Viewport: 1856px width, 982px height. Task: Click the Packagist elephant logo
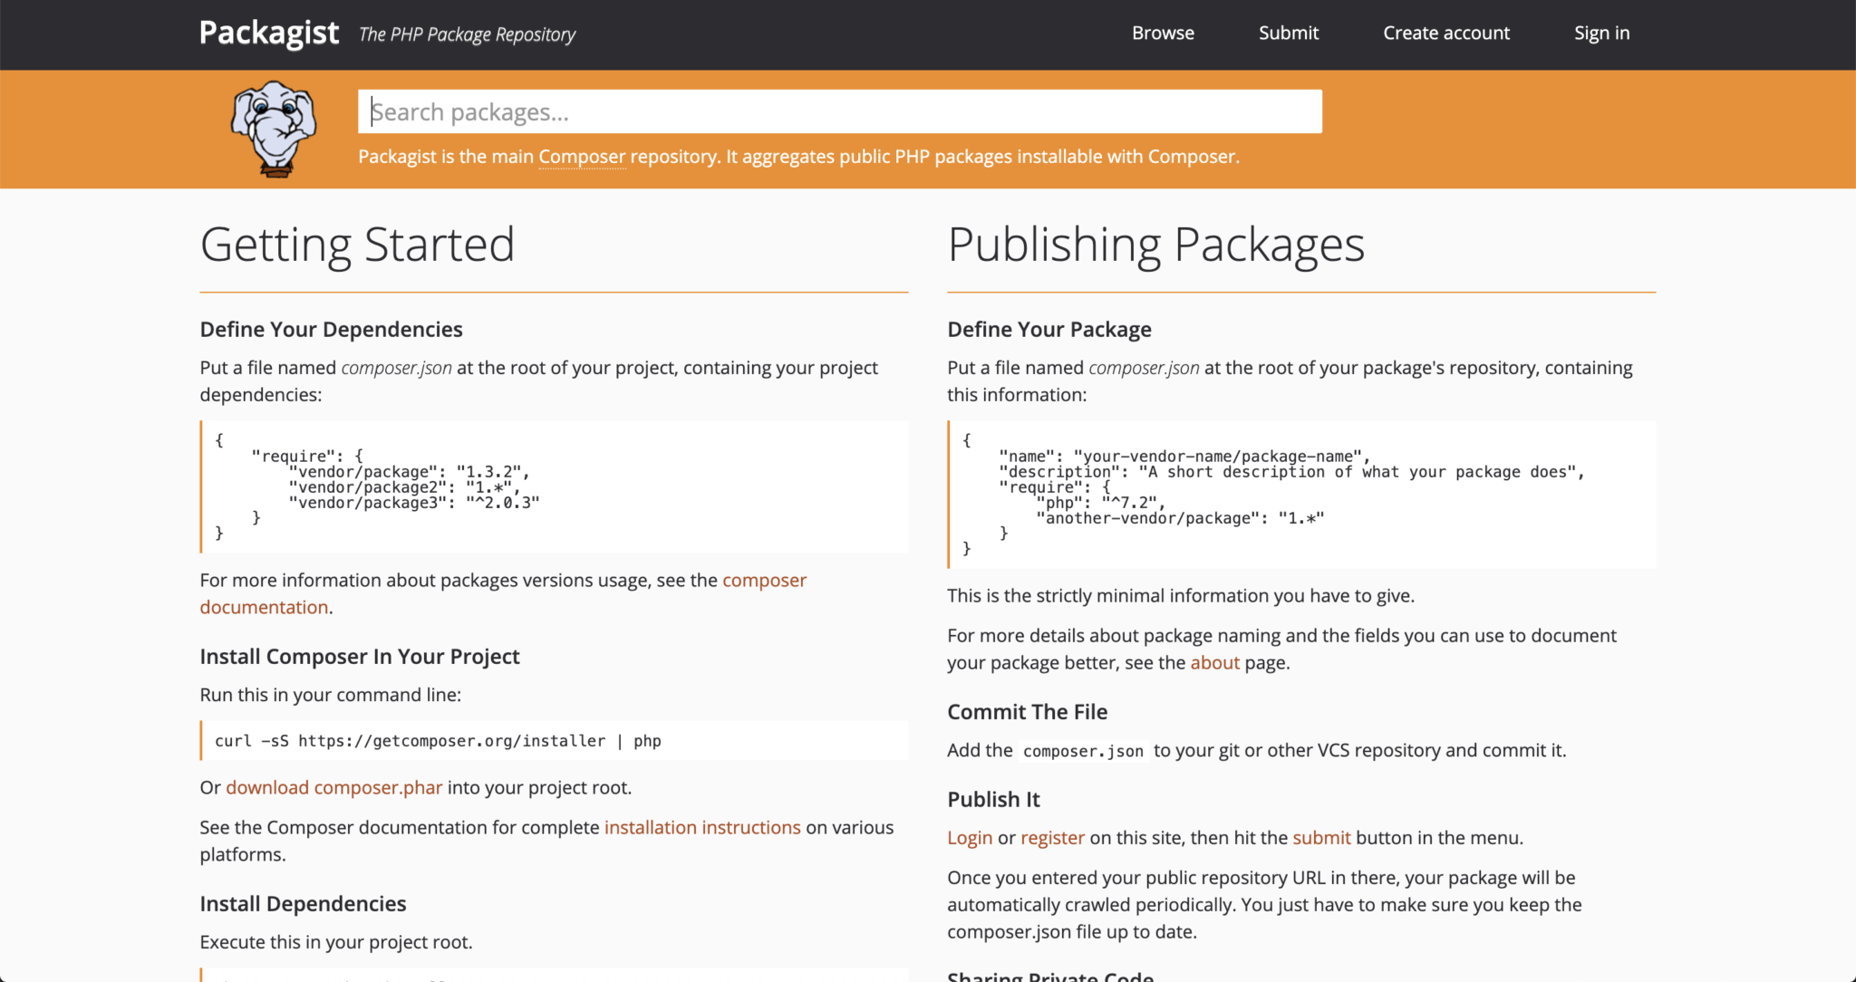pyautogui.click(x=271, y=128)
